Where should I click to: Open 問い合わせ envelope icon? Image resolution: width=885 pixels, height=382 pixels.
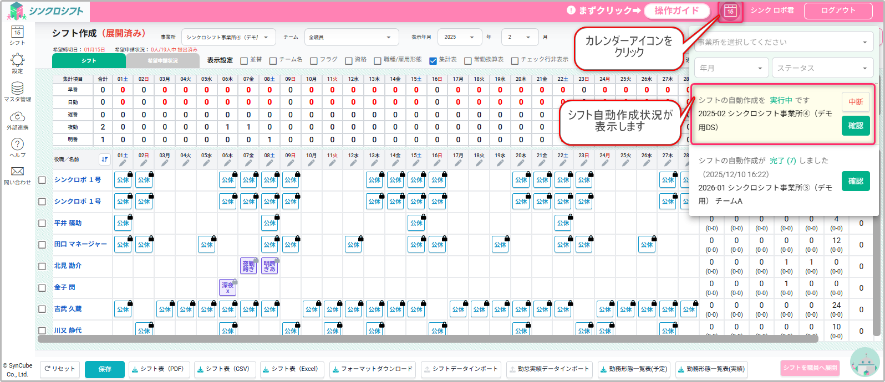[x=17, y=172]
